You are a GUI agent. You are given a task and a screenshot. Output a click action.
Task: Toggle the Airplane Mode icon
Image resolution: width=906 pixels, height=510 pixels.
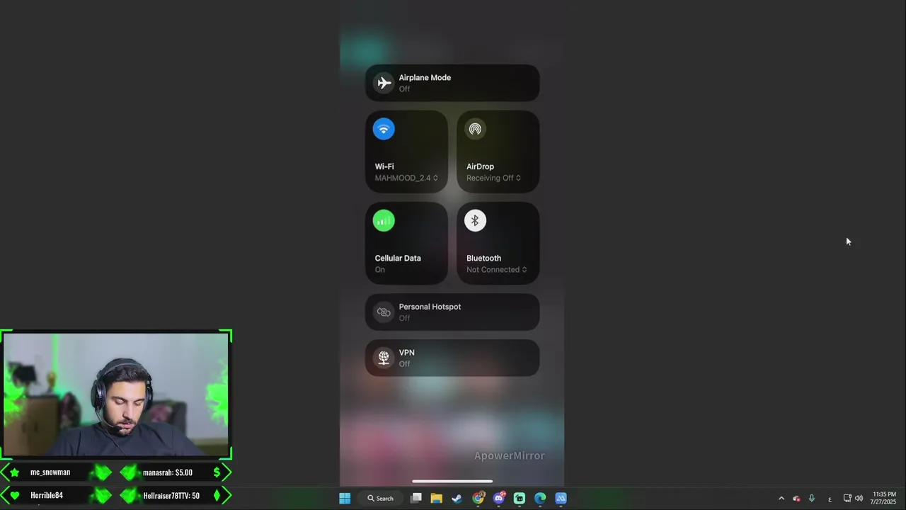point(384,83)
